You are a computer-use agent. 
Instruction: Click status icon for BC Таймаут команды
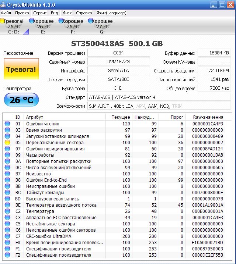[7, 192]
